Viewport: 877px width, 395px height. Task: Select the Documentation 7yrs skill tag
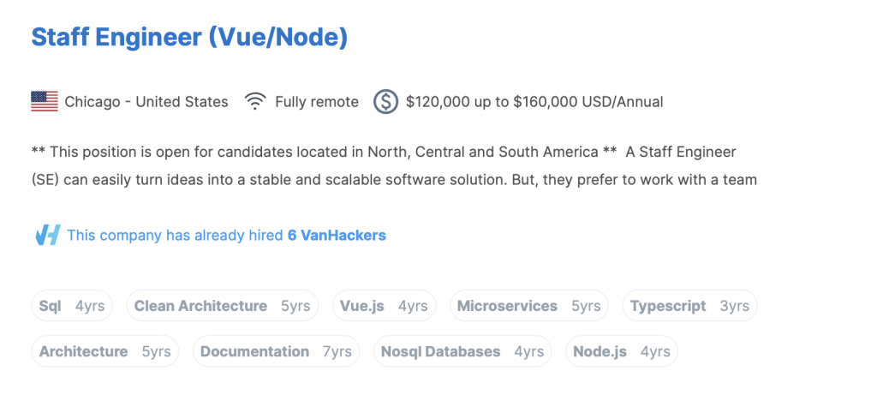click(x=277, y=351)
